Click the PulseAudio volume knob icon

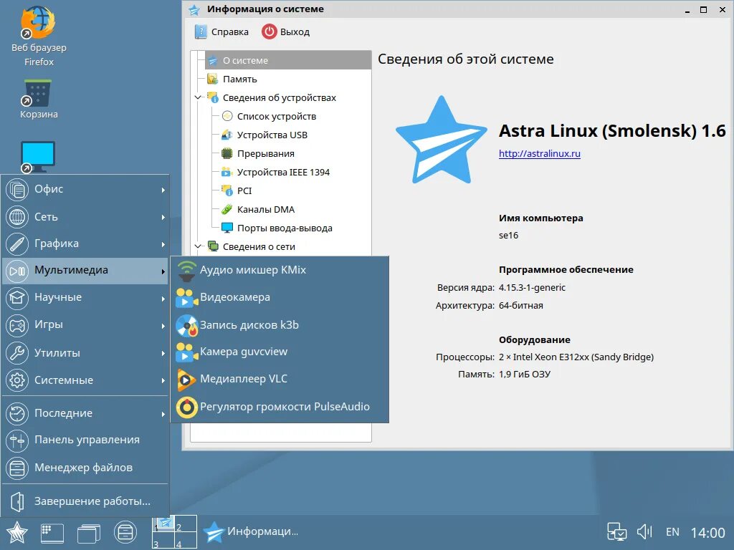(187, 407)
